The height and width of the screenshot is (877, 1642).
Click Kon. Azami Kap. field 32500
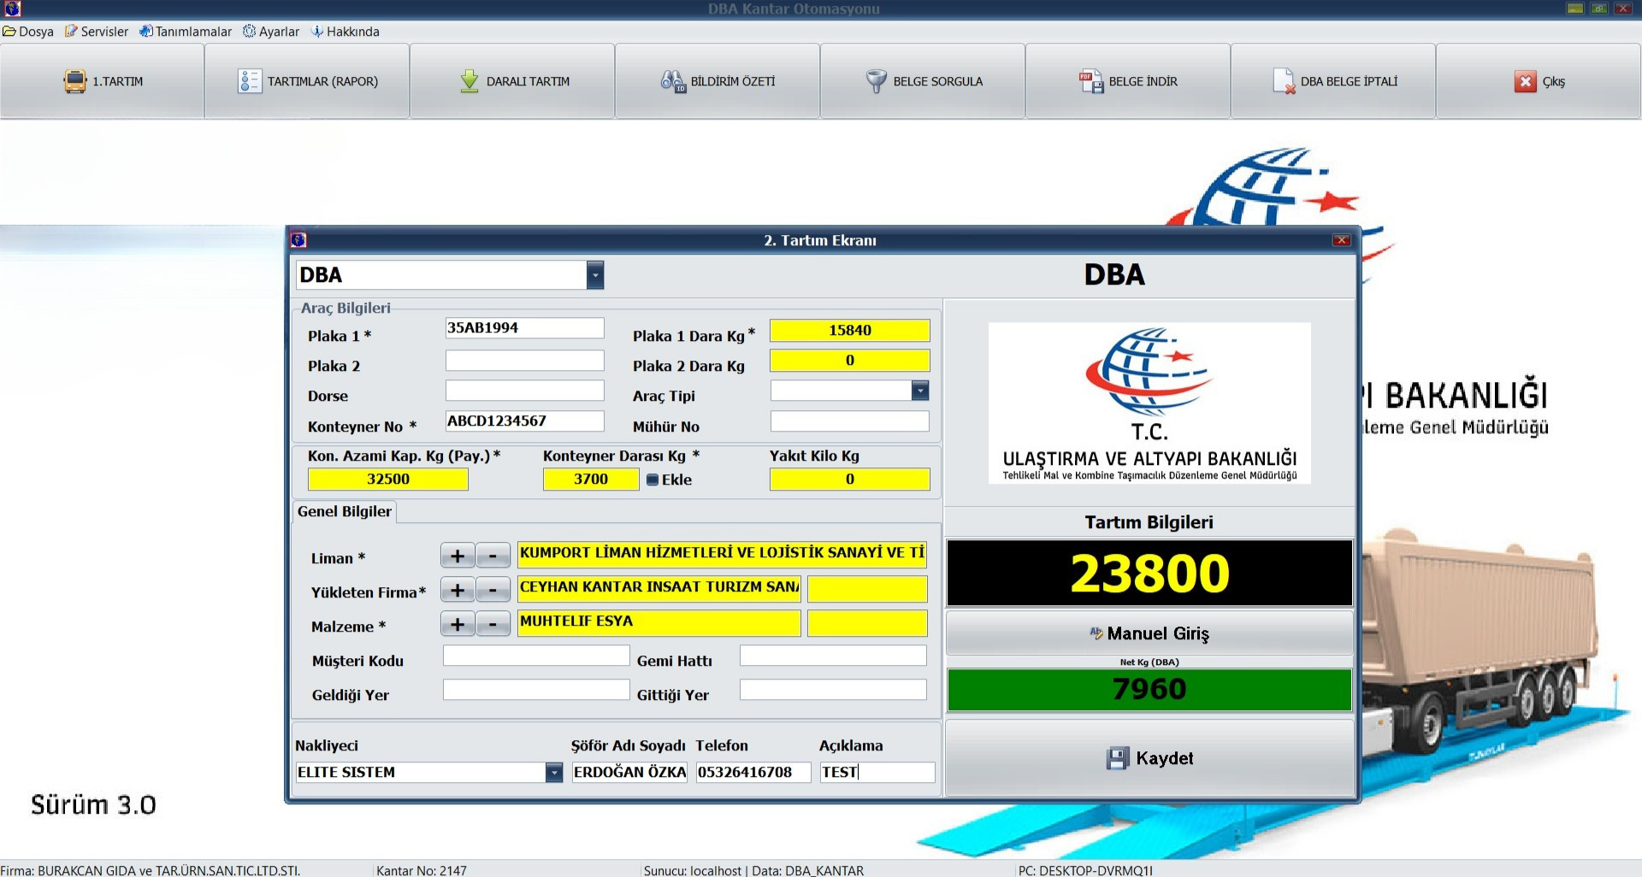pos(387,479)
